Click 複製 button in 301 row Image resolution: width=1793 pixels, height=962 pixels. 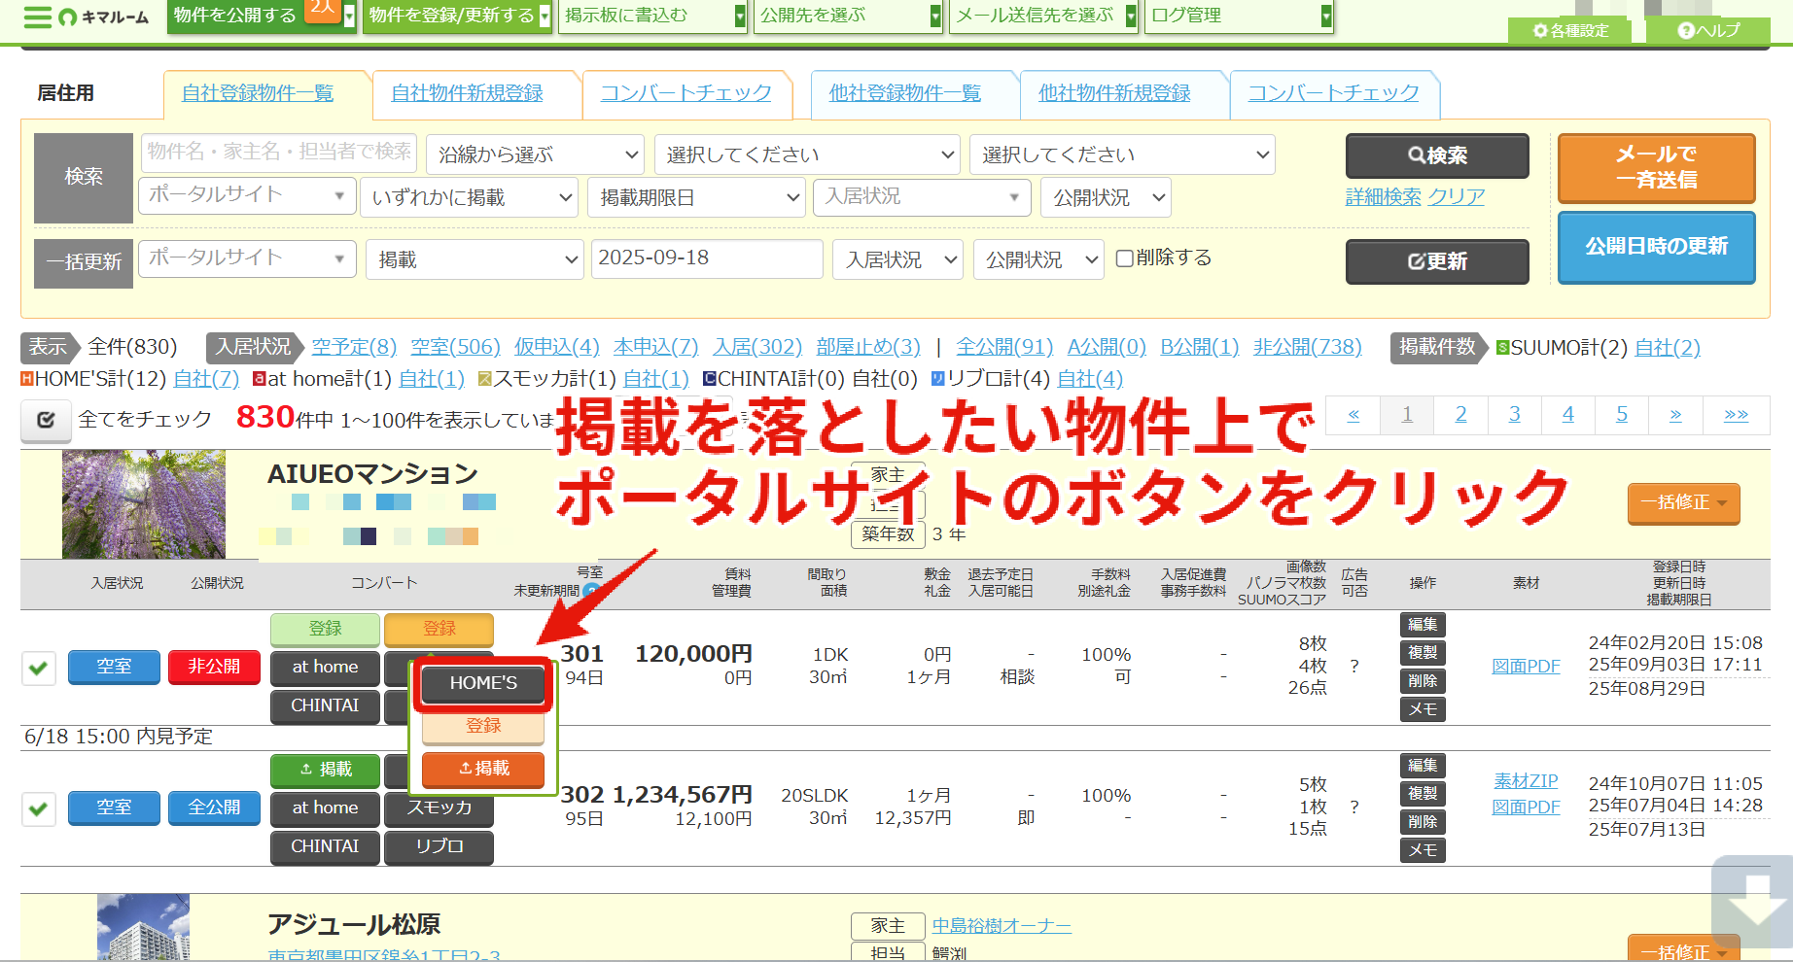[x=1423, y=653]
